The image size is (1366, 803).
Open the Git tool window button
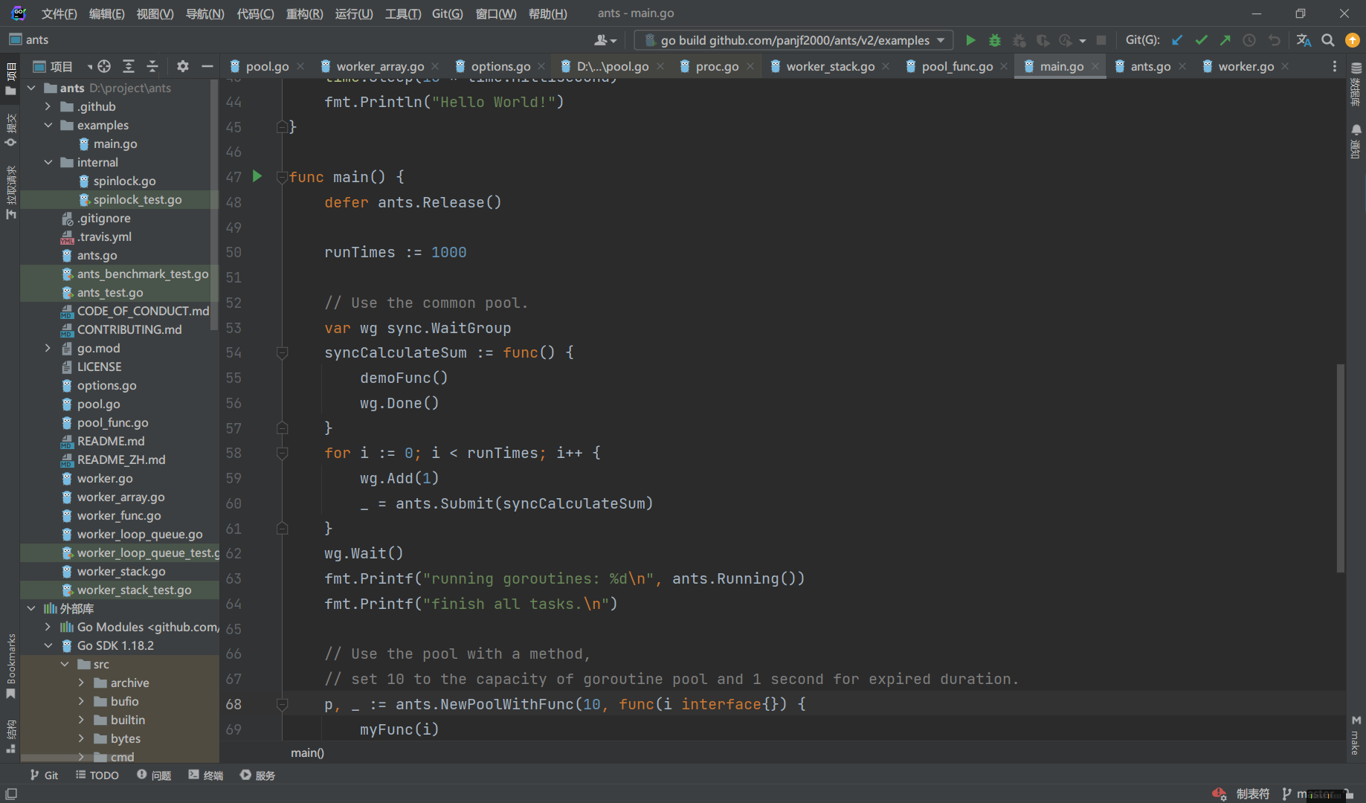pyautogui.click(x=44, y=775)
